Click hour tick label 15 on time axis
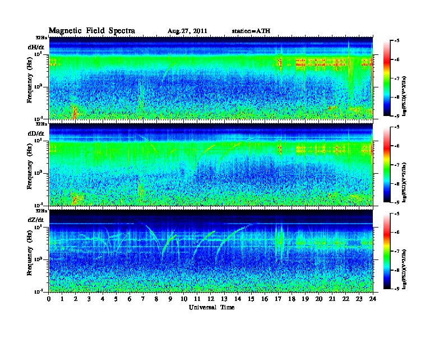 (x=251, y=299)
